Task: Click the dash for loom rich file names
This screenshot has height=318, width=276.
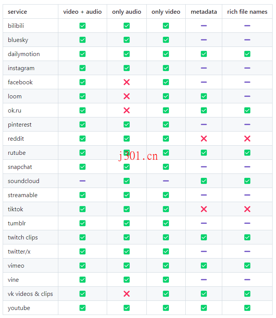Action: click(x=247, y=96)
